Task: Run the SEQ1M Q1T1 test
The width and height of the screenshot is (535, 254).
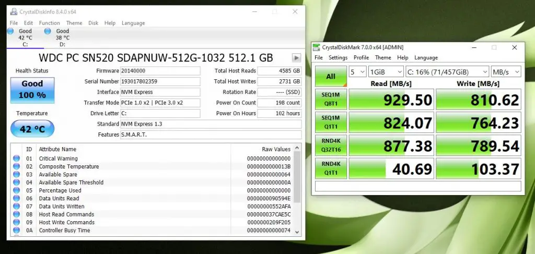Action: coord(331,122)
